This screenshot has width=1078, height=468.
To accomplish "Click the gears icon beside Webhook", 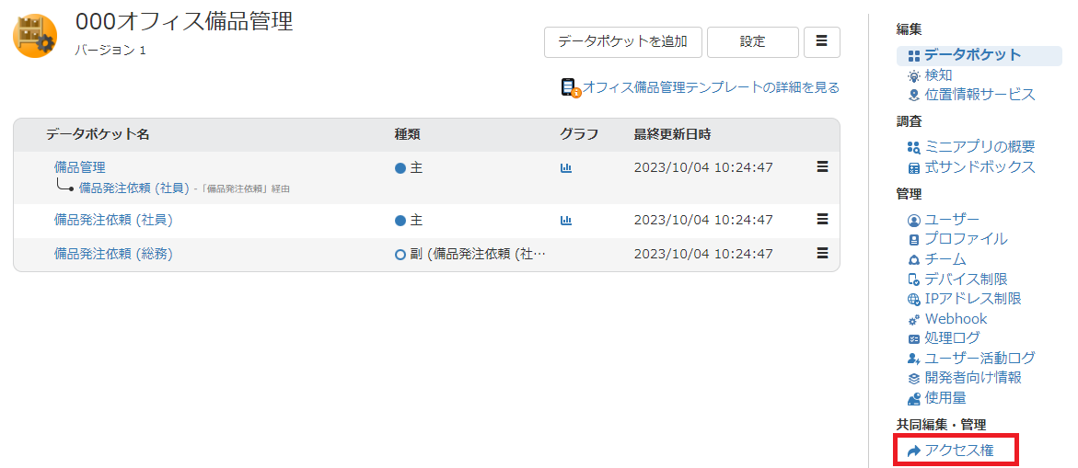I will click(914, 320).
